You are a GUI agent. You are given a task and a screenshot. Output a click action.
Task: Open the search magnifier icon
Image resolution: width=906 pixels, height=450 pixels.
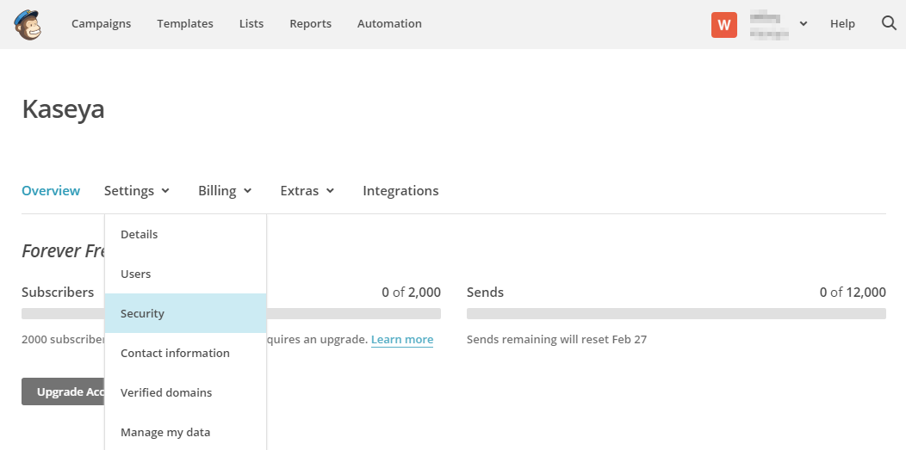click(889, 23)
